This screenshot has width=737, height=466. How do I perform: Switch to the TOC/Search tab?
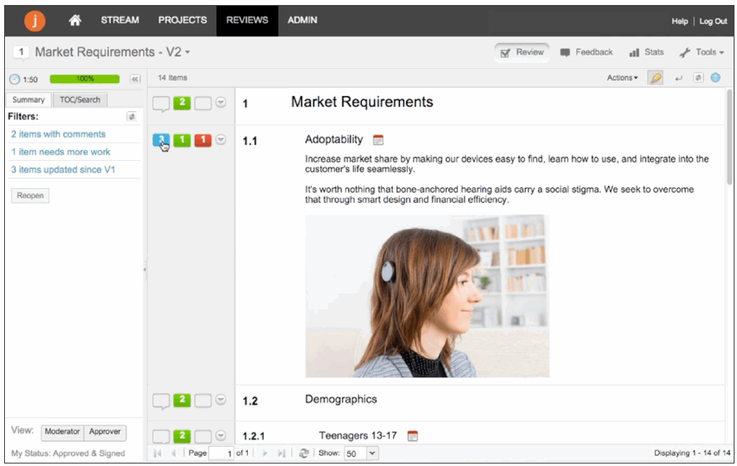[x=80, y=100]
